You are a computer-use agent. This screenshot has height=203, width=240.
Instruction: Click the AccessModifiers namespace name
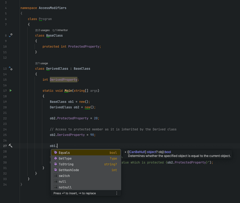52,8
